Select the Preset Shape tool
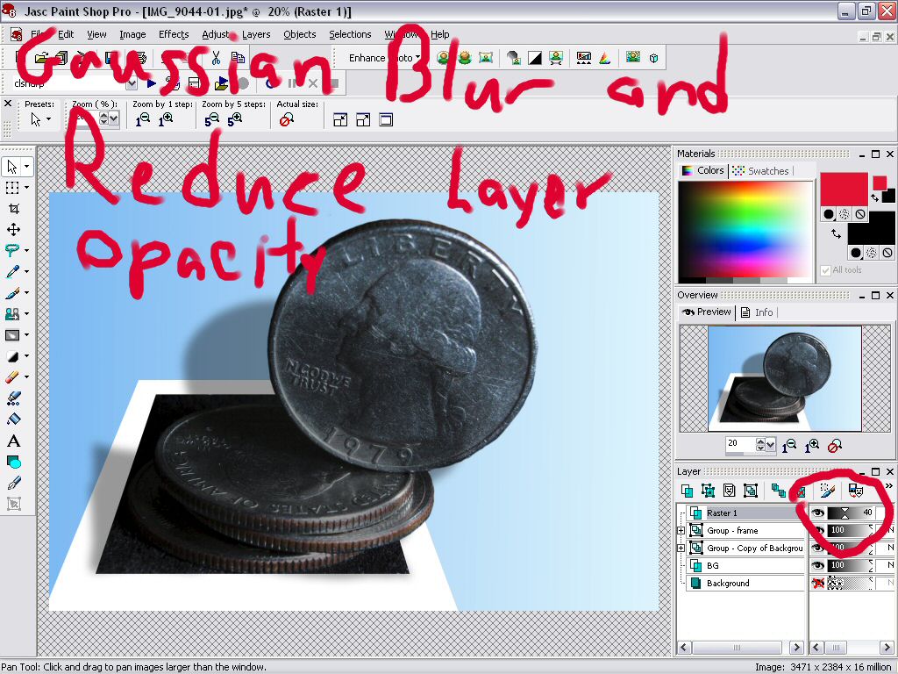The width and height of the screenshot is (898, 674). click(x=13, y=462)
